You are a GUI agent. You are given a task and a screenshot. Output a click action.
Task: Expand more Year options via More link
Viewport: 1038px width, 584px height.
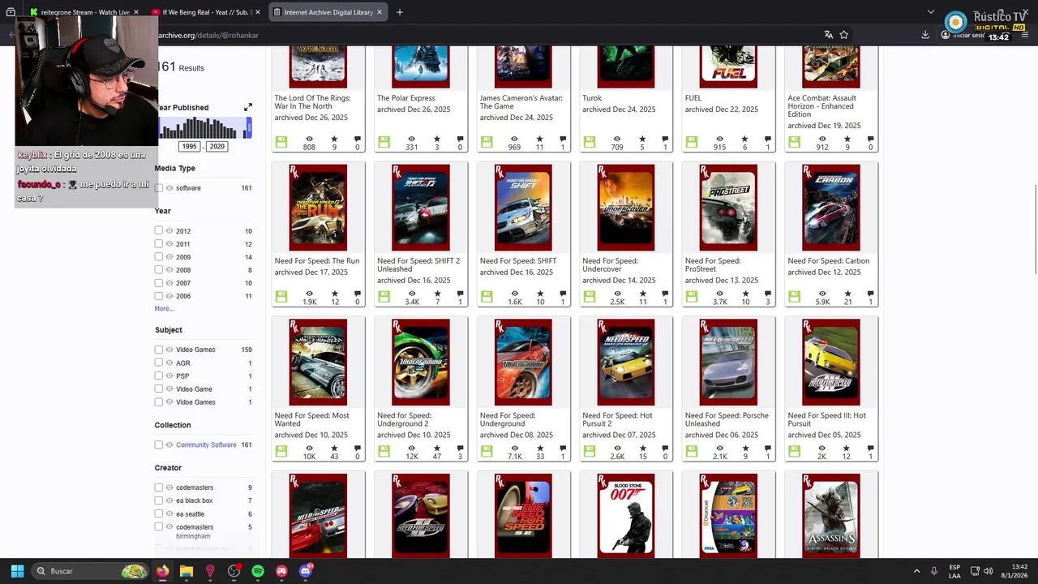click(165, 308)
